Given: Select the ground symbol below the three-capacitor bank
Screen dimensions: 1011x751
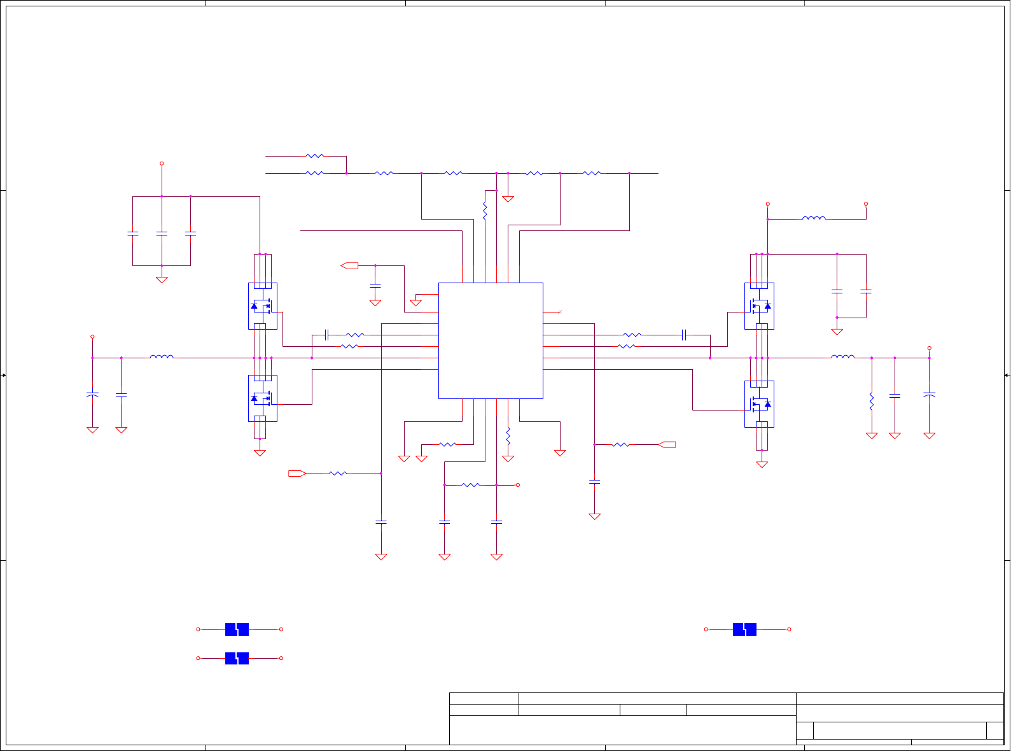Looking at the screenshot, I should tap(162, 279).
